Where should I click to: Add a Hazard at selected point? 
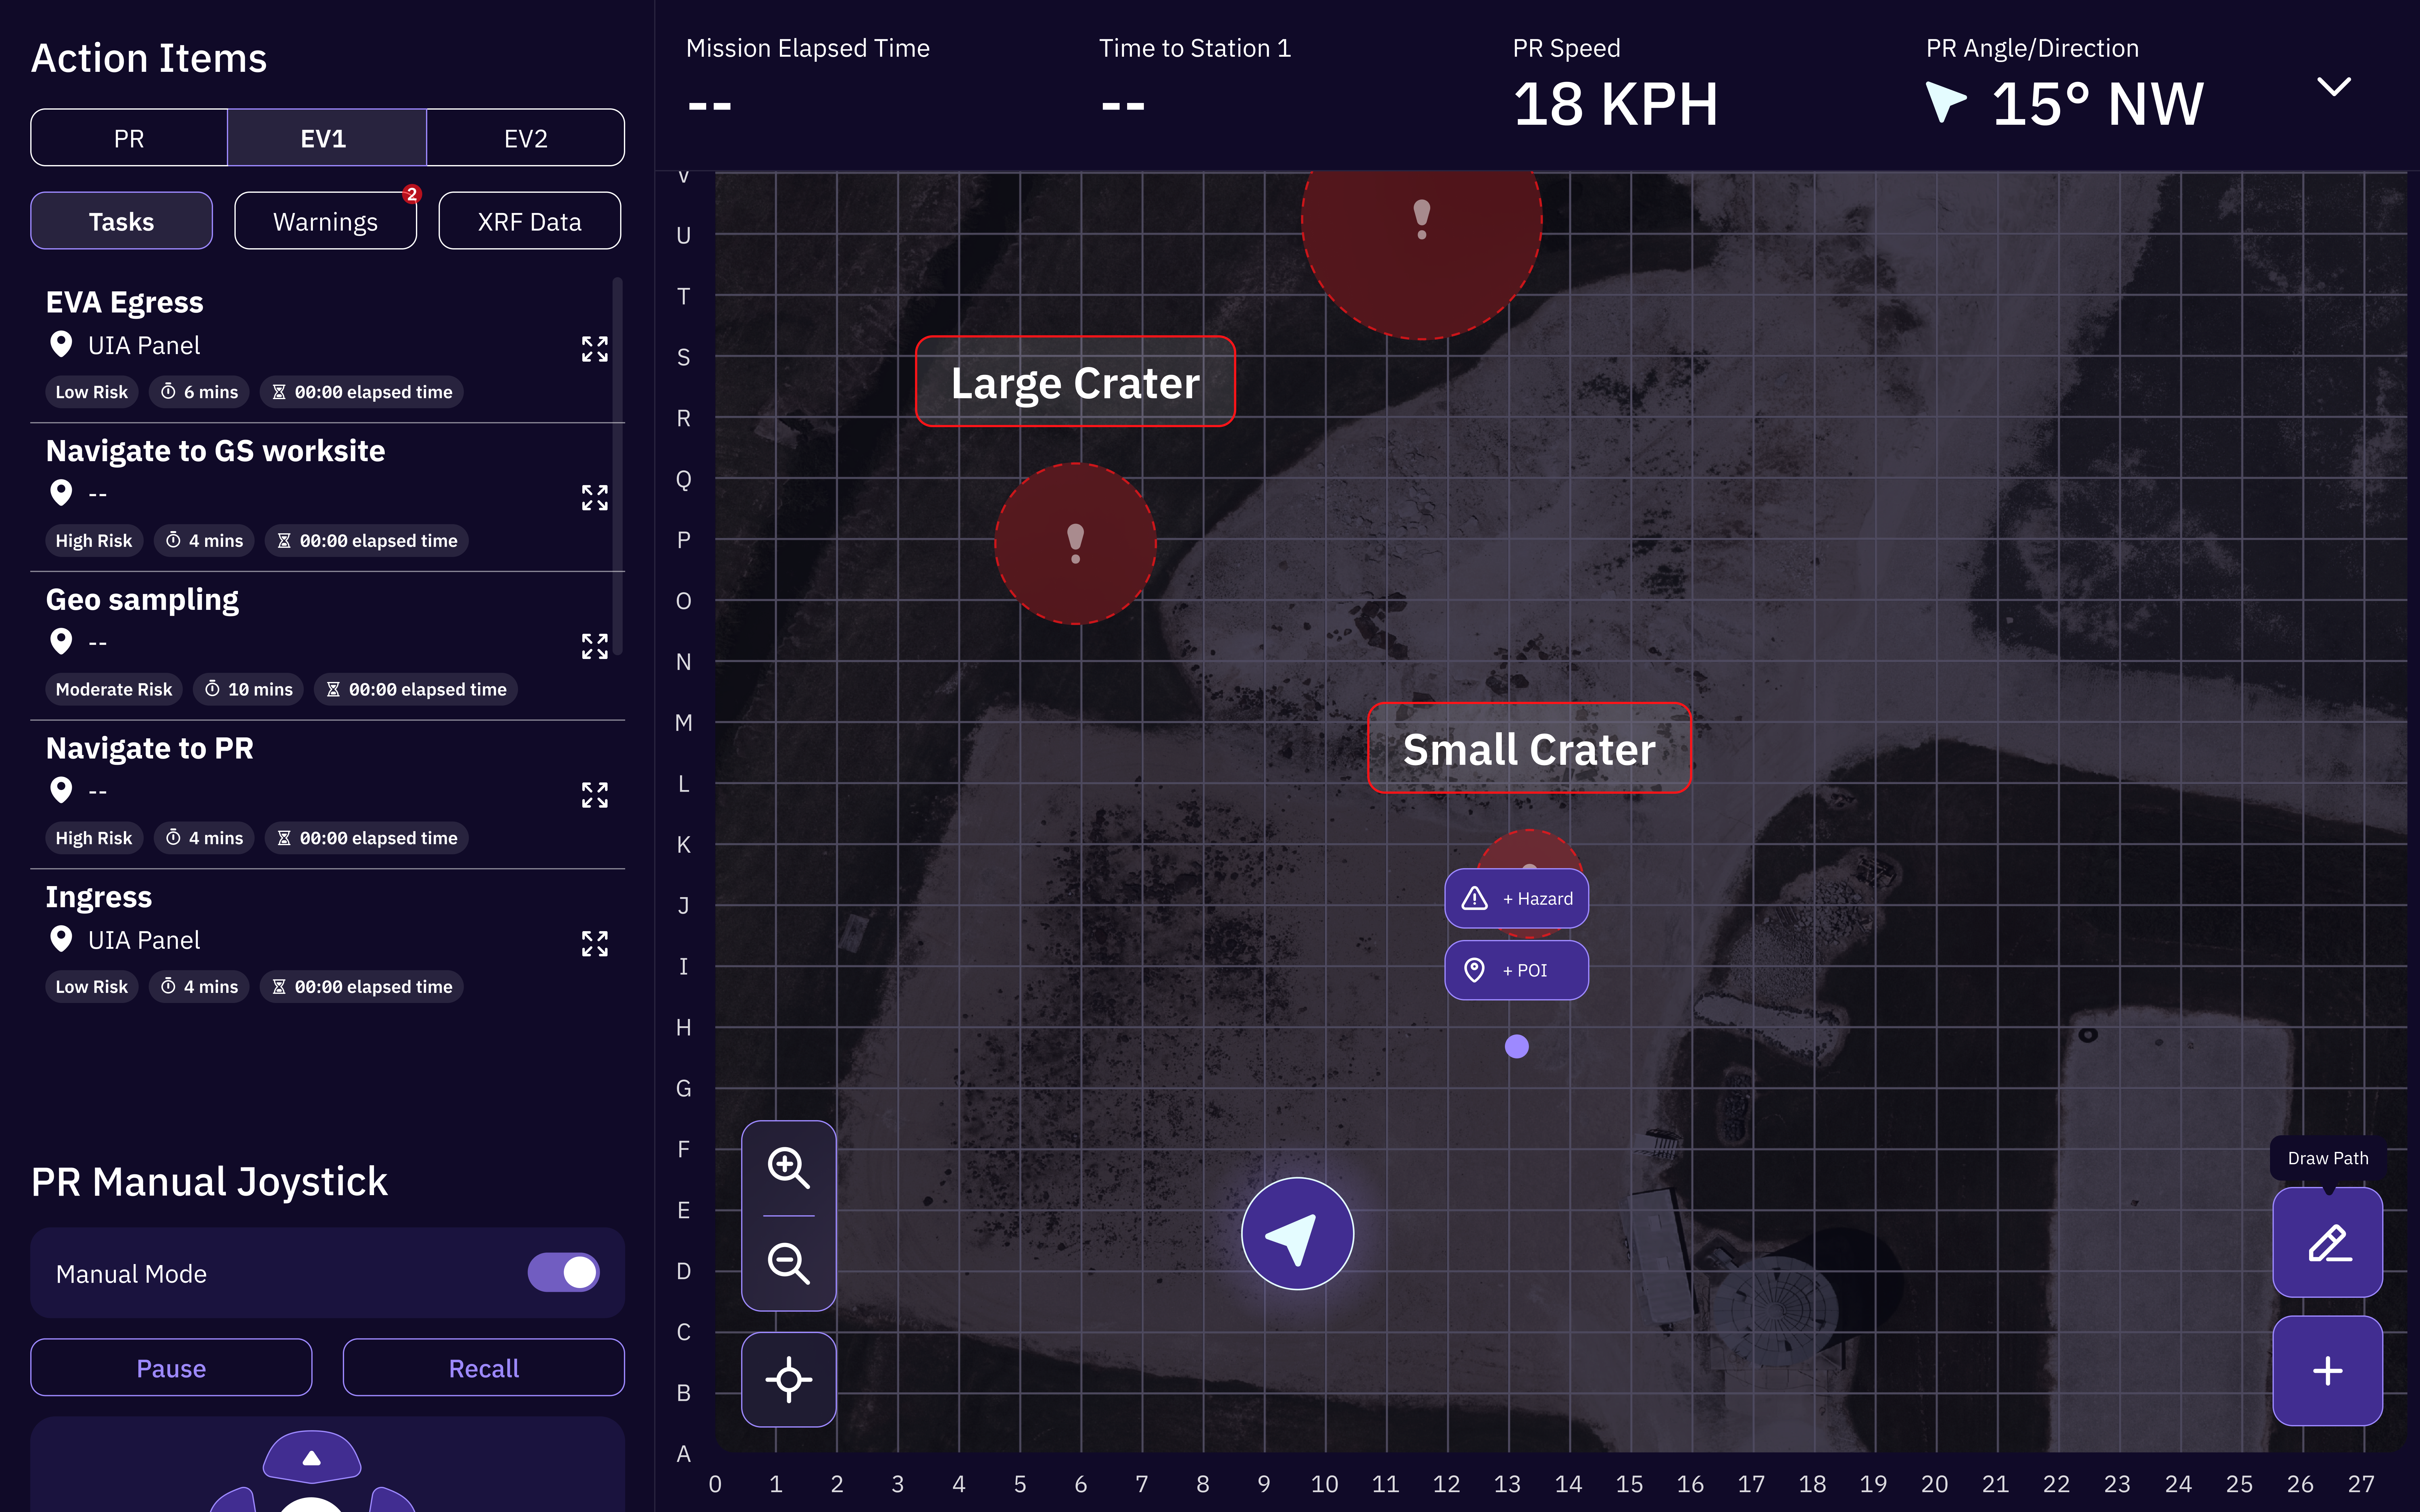(1516, 898)
